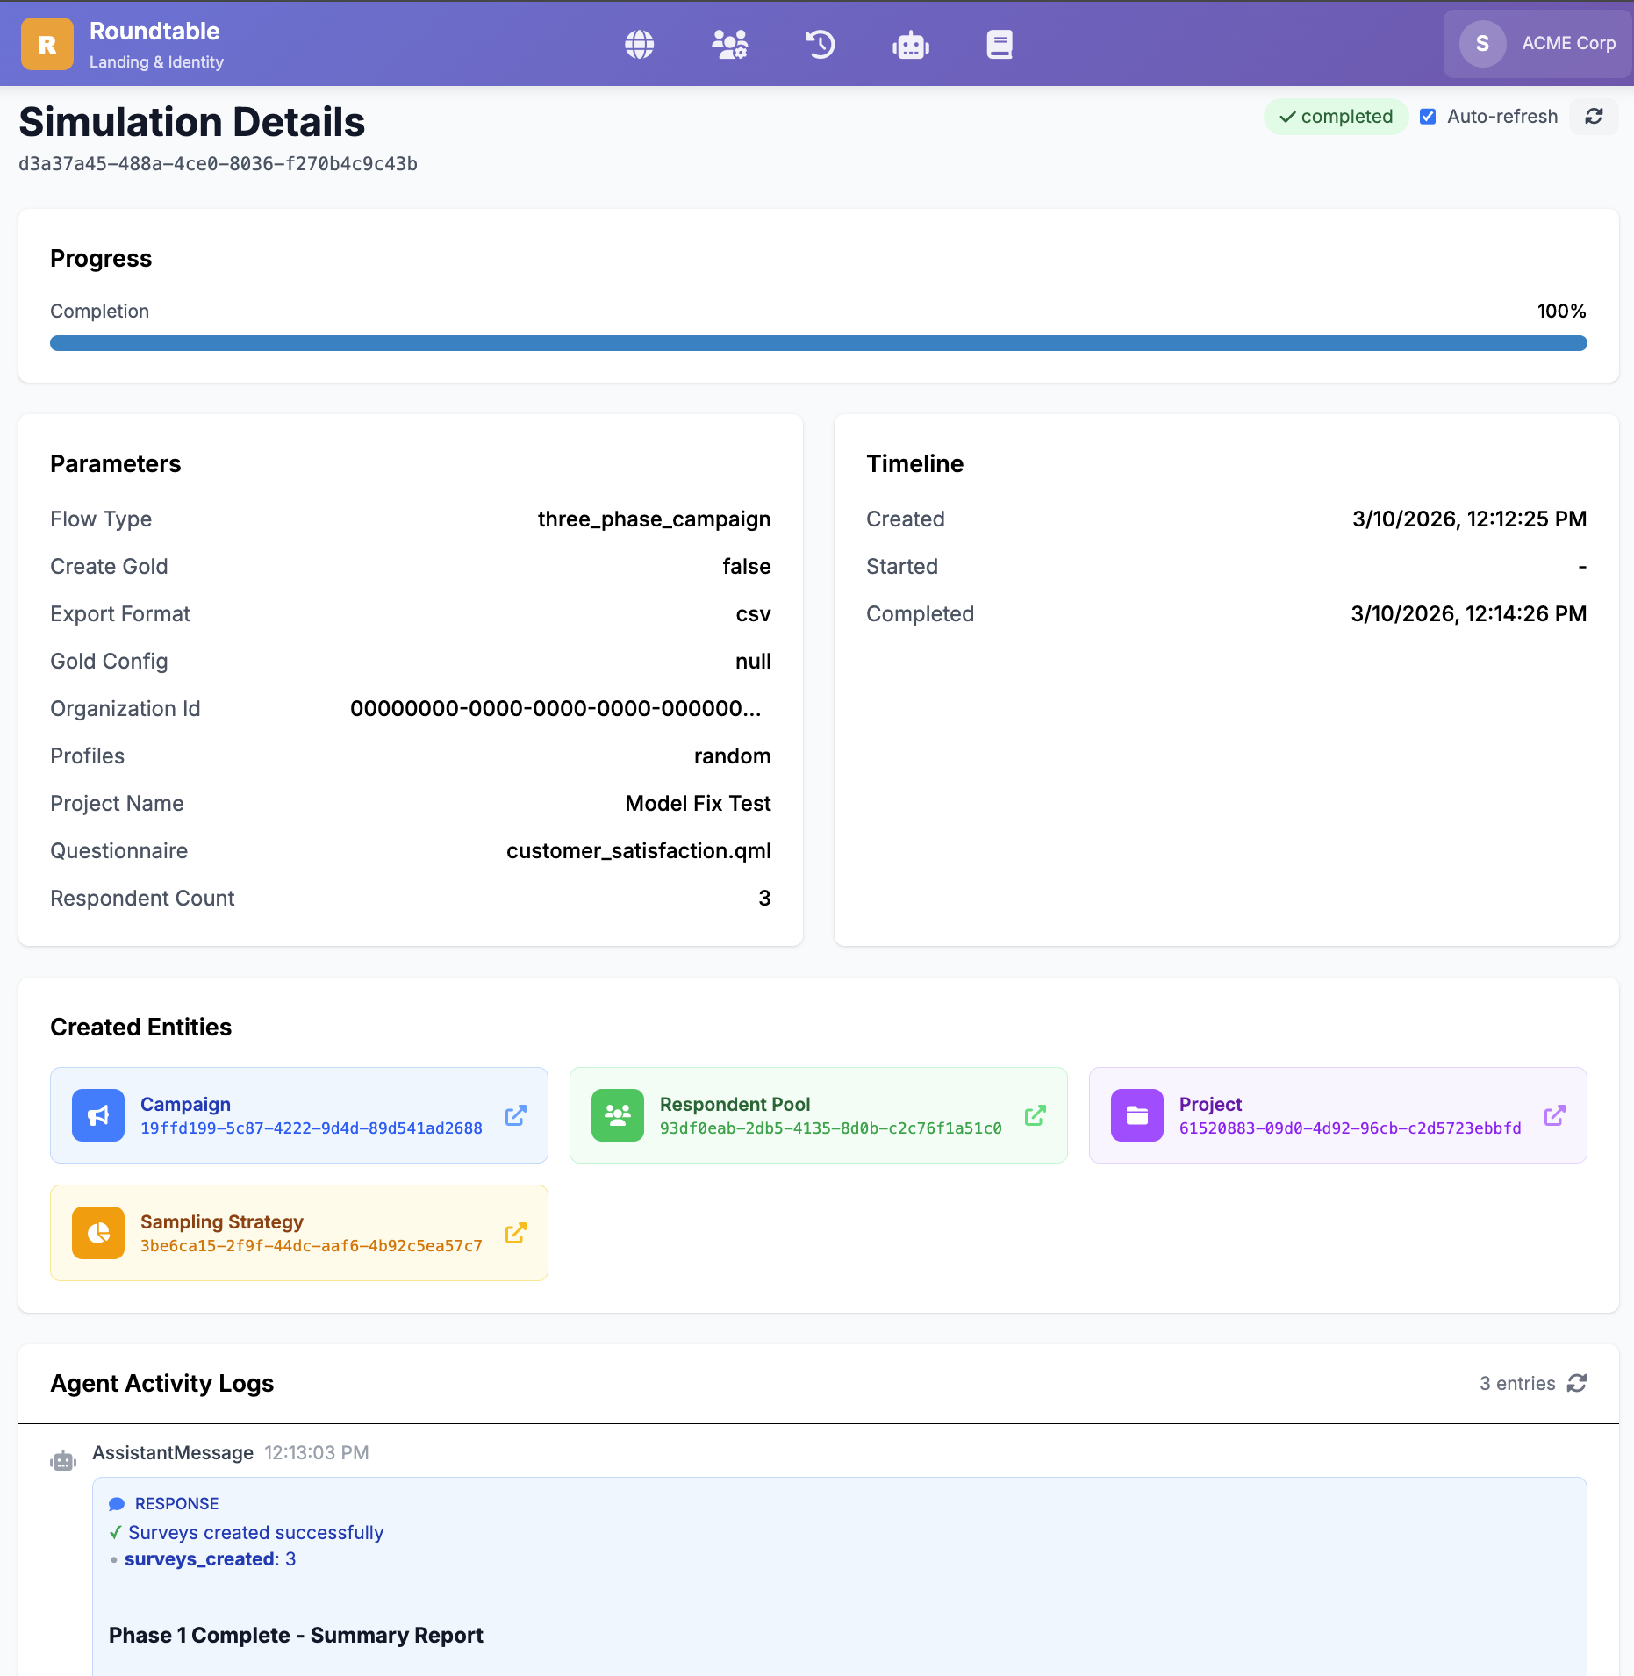Click the blue Completion progress bar

pos(818,343)
